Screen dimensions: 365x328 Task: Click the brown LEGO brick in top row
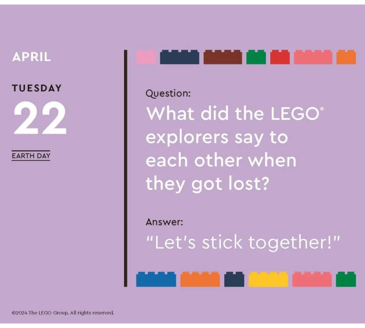coord(223,57)
